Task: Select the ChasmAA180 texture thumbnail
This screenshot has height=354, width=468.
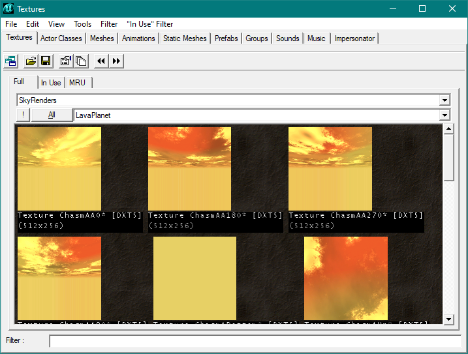Action: (x=189, y=169)
